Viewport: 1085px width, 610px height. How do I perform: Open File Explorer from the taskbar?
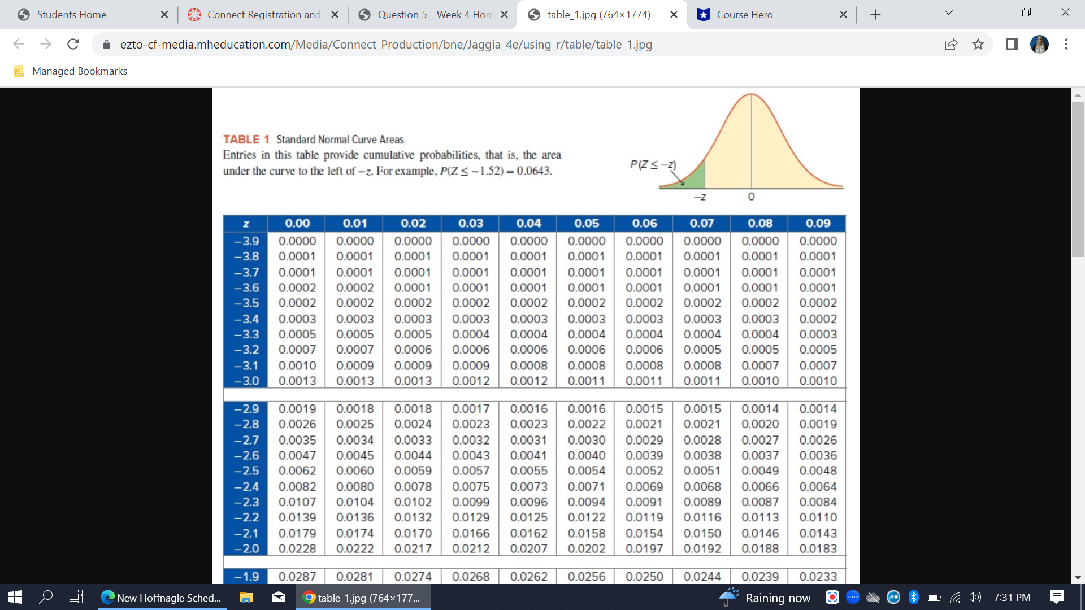246,597
